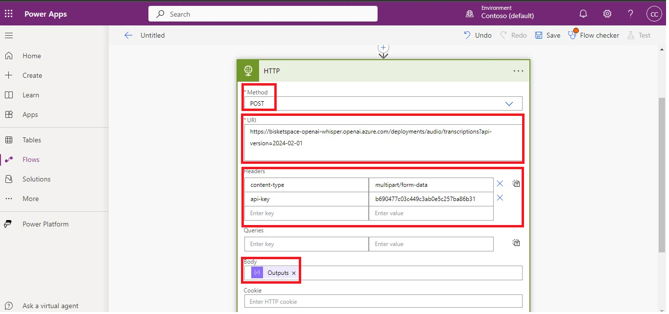
Task: Switch Headers to text mode icon
Action: click(x=516, y=184)
